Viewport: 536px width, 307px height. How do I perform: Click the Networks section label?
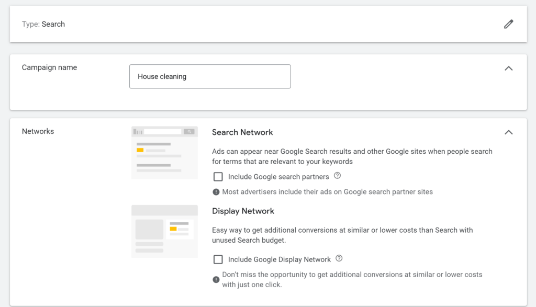point(38,131)
